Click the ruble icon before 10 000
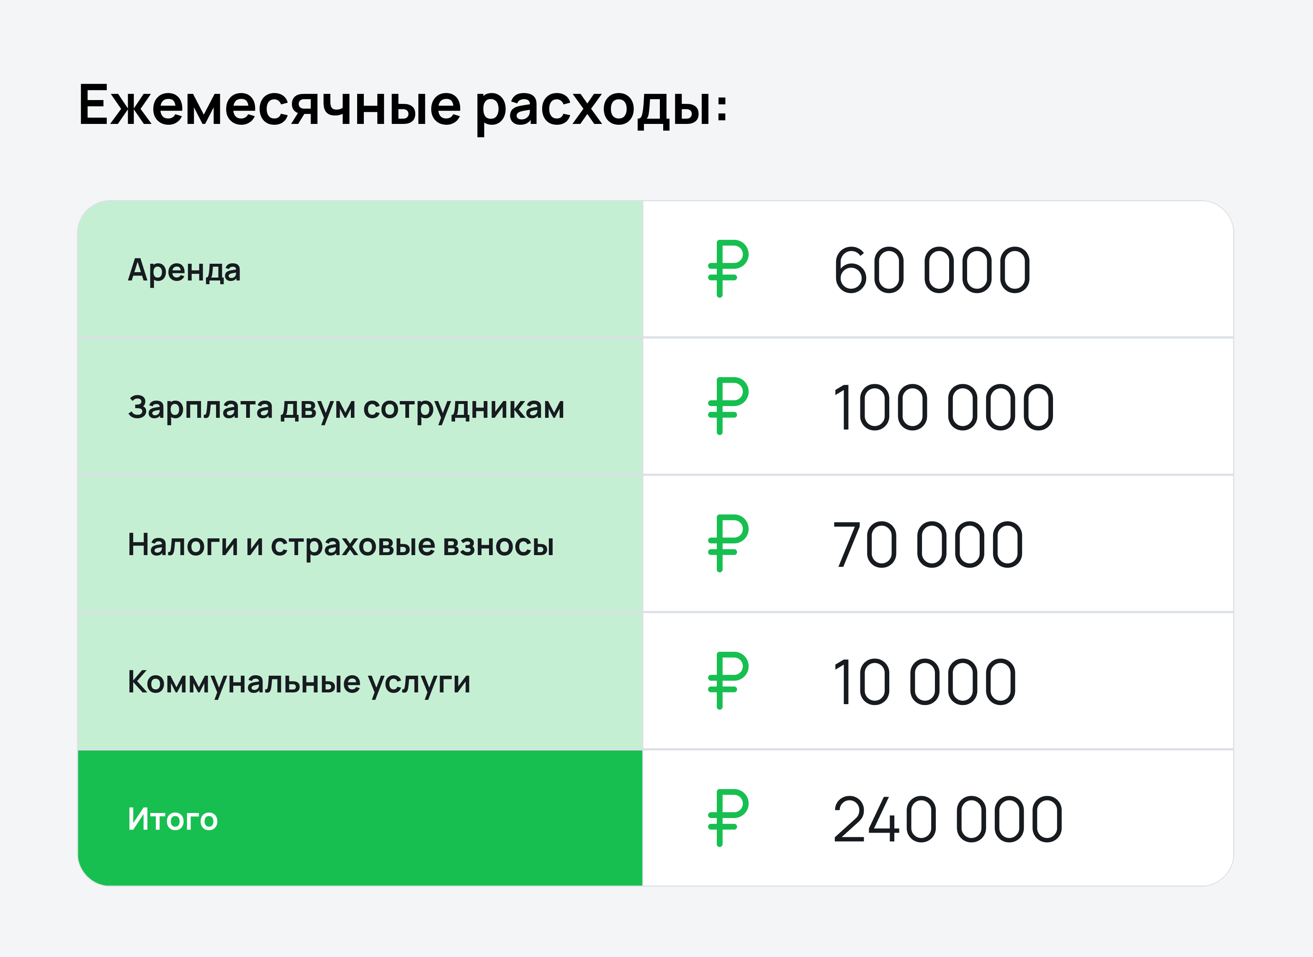The height and width of the screenshot is (957, 1313). pyautogui.click(x=728, y=681)
